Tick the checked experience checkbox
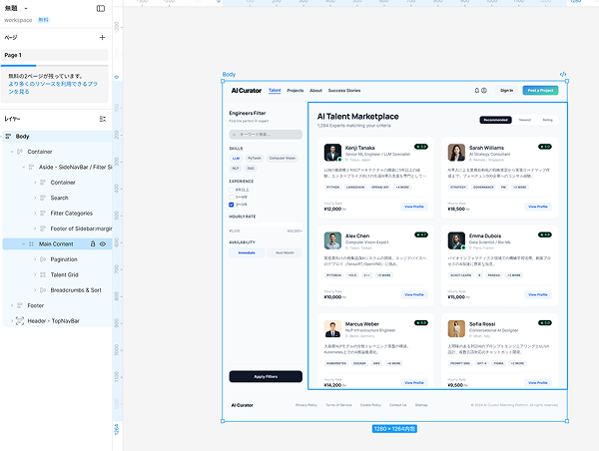Viewport: 599px width, 451px height. (232, 205)
